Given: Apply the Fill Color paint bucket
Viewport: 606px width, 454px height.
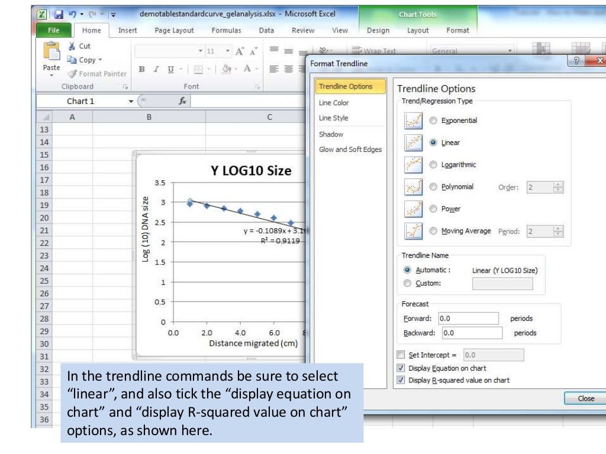Looking at the screenshot, I should click(x=227, y=69).
